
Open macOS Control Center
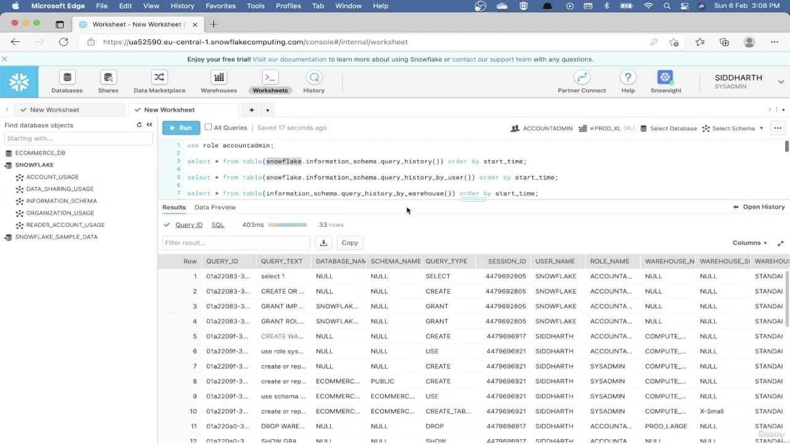coord(684,6)
